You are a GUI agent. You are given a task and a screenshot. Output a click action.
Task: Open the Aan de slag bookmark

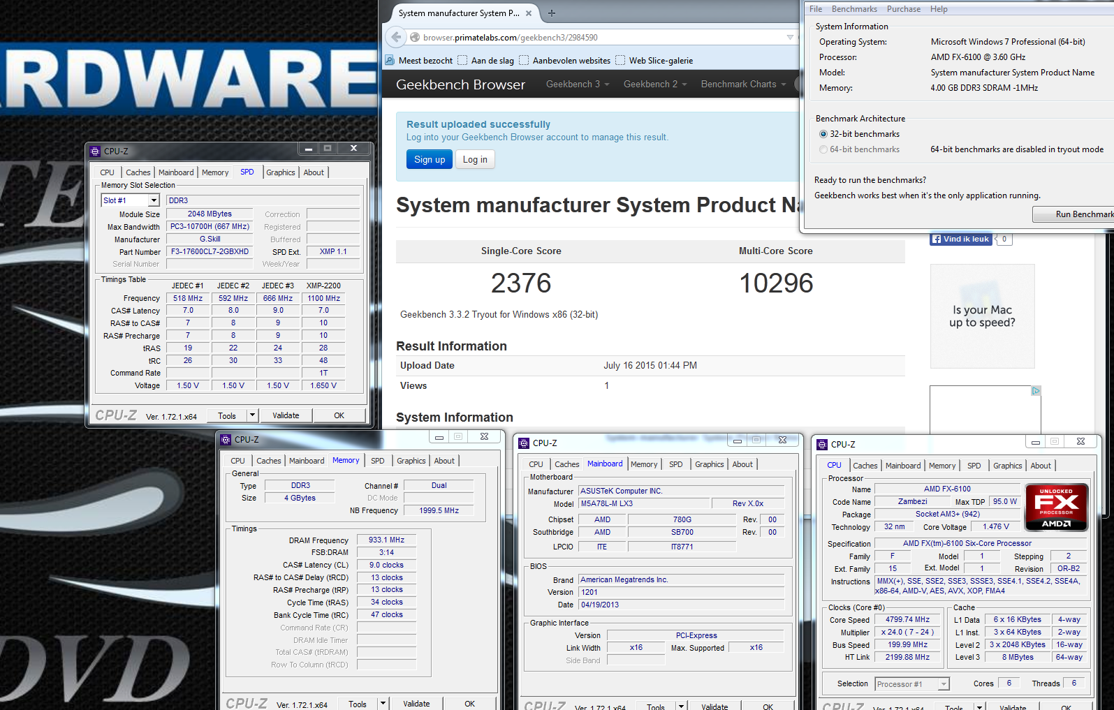pyautogui.click(x=486, y=61)
